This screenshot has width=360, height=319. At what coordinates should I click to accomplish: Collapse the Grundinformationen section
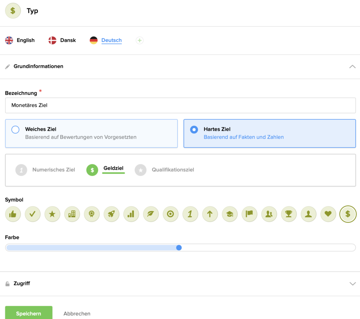[x=352, y=67]
